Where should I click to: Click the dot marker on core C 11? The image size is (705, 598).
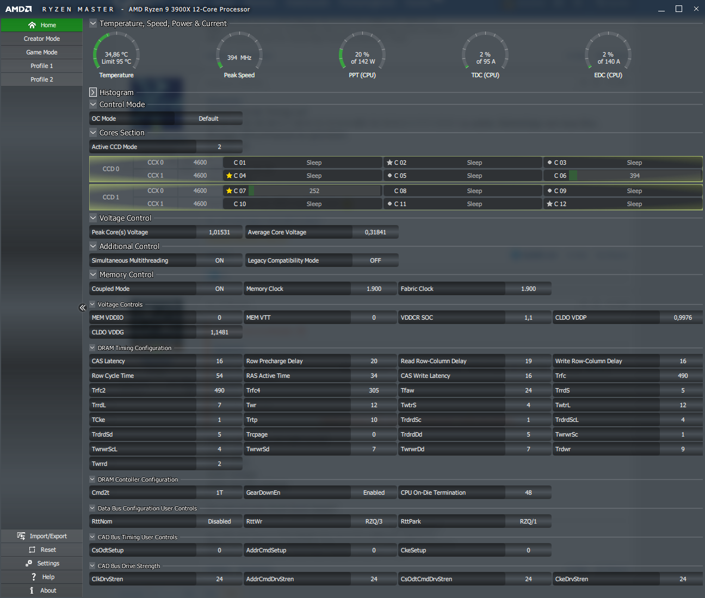click(x=389, y=204)
